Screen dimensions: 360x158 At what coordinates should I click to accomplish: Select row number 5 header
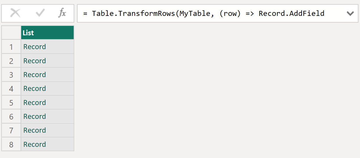(11, 103)
